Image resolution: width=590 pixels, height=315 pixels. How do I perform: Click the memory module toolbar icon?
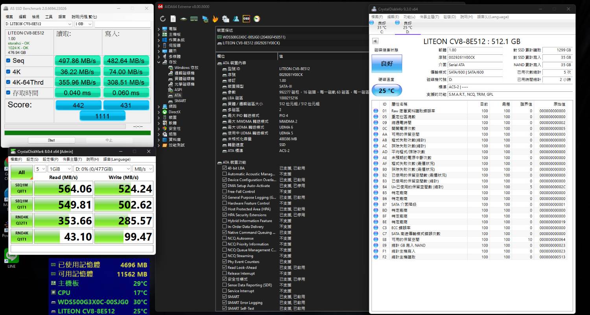click(194, 19)
